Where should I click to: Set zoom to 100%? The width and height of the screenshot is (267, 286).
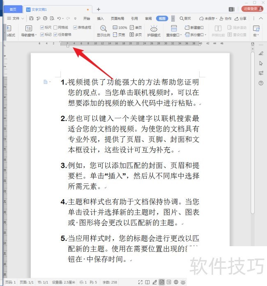coord(120,27)
